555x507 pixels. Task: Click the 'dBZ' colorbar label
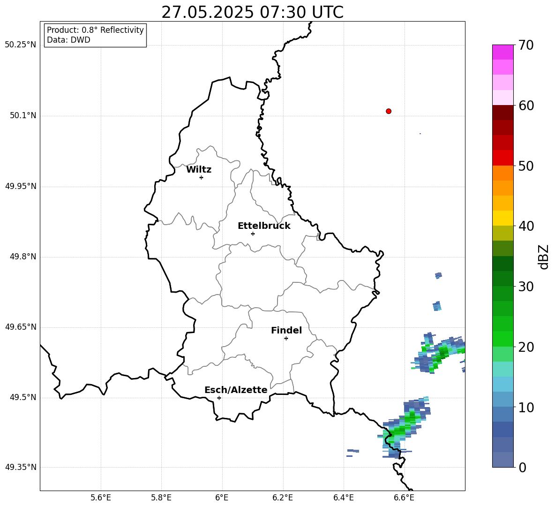[x=543, y=257]
